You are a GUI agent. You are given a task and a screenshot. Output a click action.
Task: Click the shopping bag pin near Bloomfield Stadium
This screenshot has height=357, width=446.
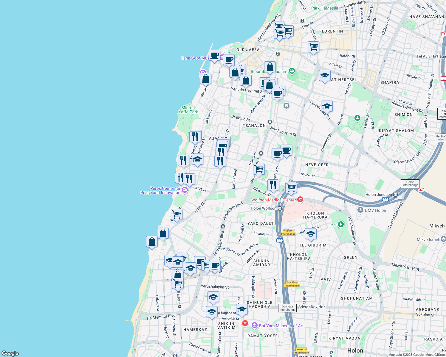270,68
